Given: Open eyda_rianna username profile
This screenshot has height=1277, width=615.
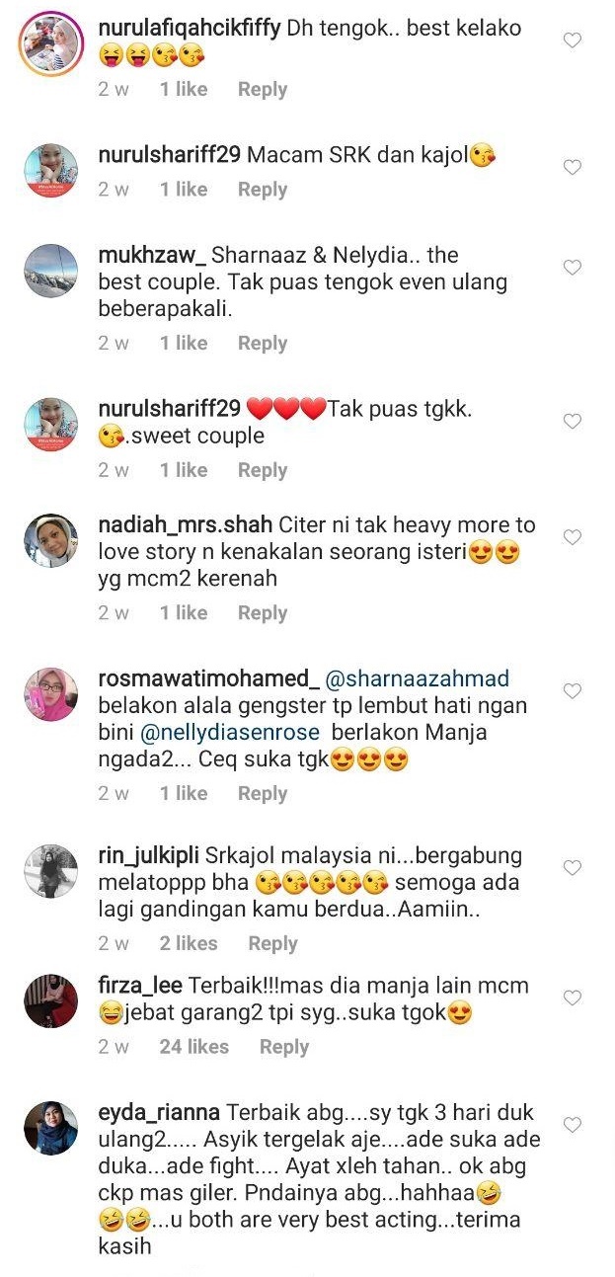Looking at the screenshot, I should pyautogui.click(x=160, y=1112).
